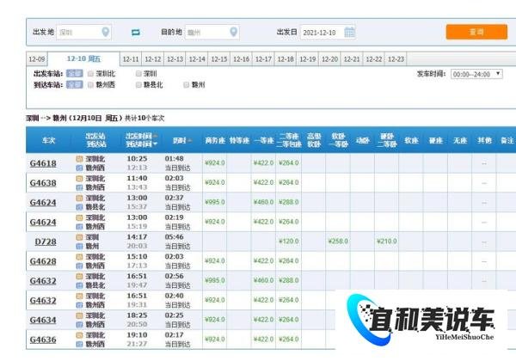Click the origin station icon in row G4618
The image size is (516, 361).
pyautogui.click(x=79, y=159)
